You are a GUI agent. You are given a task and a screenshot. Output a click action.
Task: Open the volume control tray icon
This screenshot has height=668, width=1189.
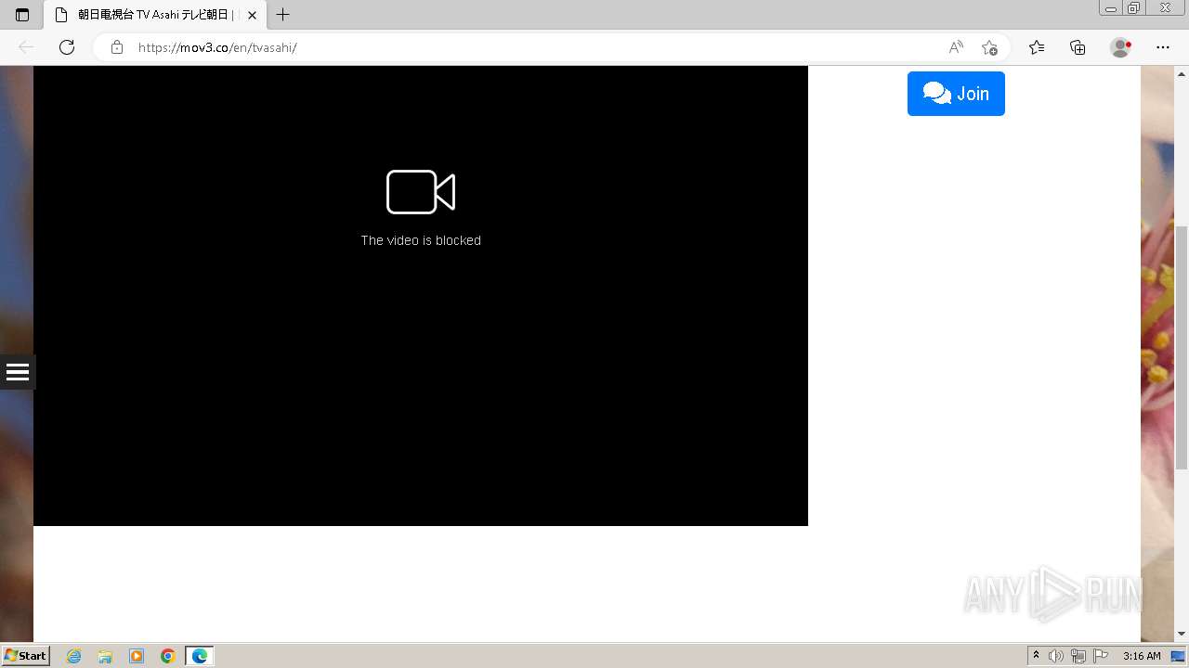coord(1056,656)
